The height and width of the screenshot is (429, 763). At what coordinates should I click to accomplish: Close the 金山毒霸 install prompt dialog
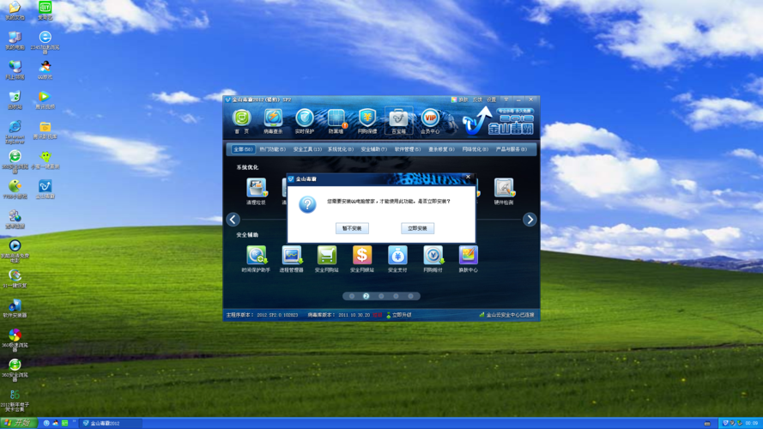pyautogui.click(x=468, y=178)
